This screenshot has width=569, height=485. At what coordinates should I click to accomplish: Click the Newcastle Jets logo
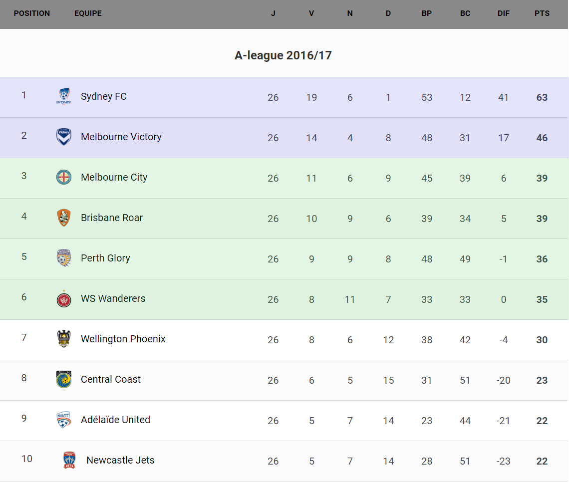pyautogui.click(x=69, y=460)
